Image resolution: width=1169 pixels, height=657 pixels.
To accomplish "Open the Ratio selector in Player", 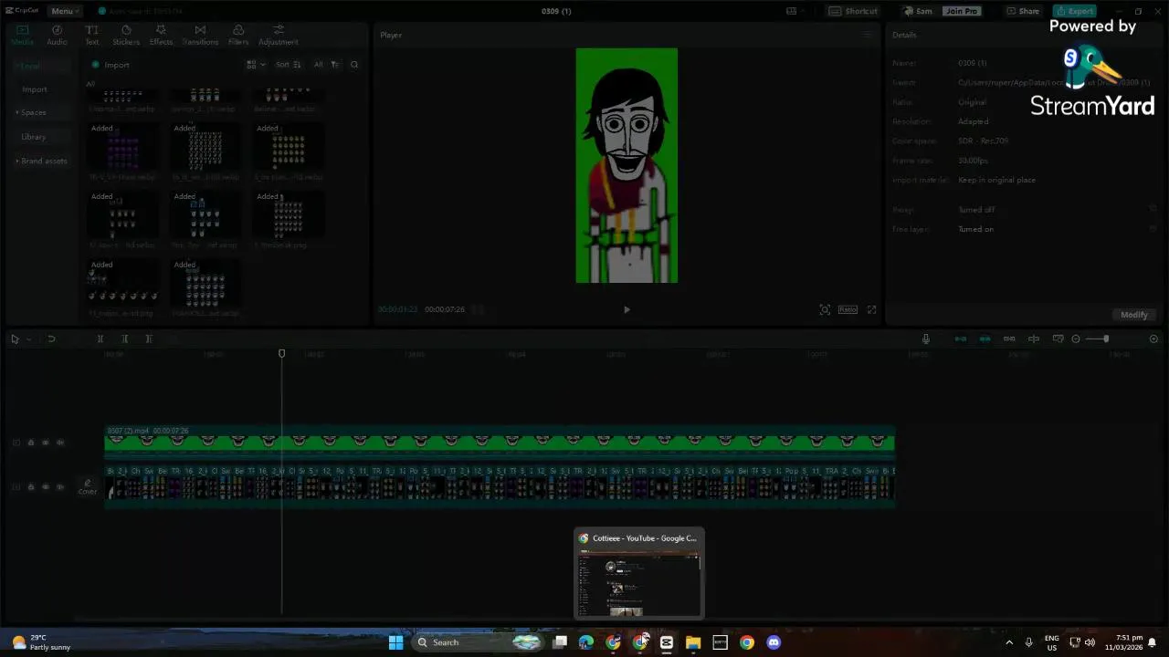I will point(848,310).
